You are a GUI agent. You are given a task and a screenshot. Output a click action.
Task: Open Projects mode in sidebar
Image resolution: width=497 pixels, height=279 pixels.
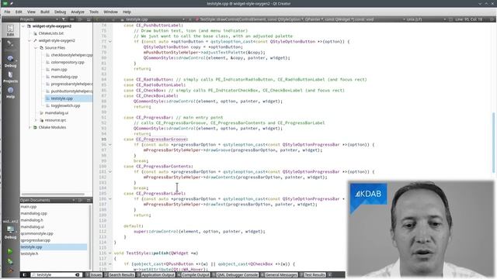pos(10,77)
